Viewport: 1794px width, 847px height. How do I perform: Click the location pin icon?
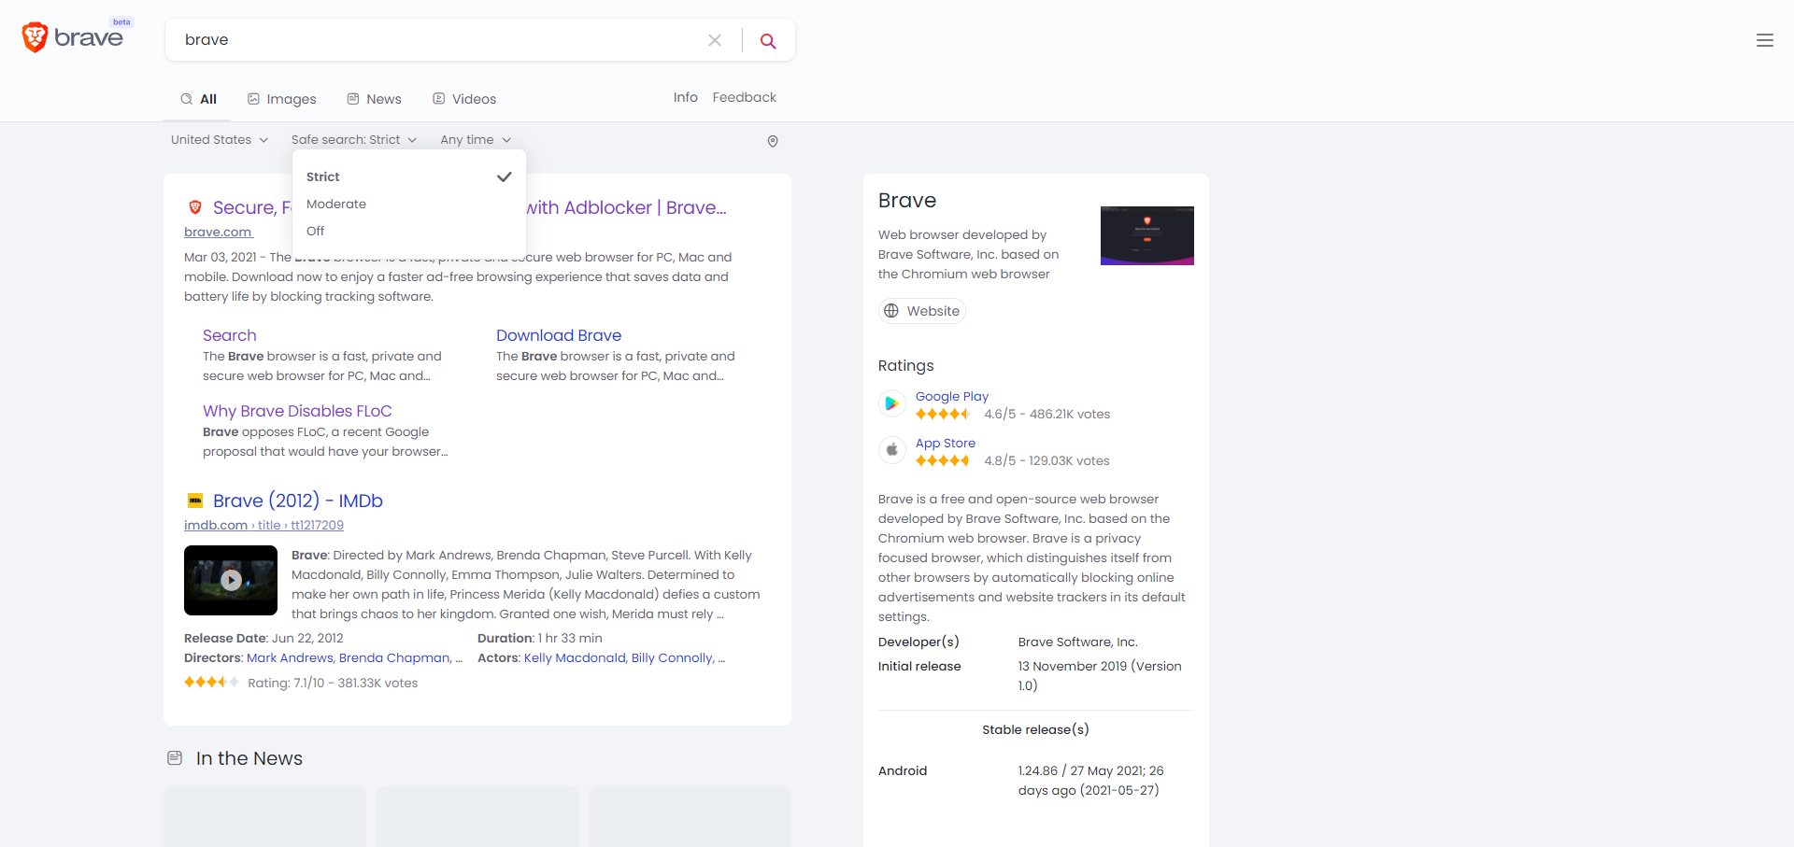point(773,141)
